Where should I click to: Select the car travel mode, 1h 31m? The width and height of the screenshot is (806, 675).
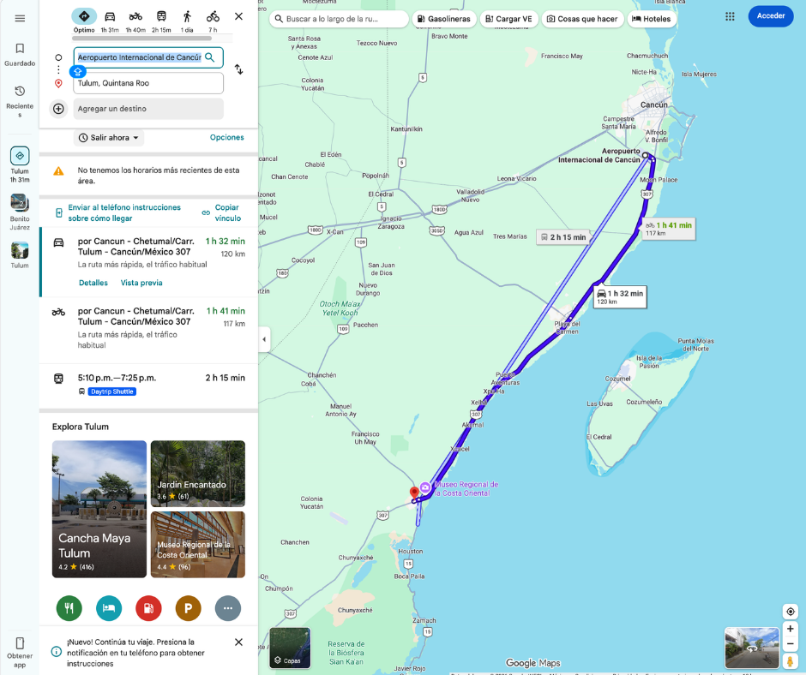click(x=110, y=21)
